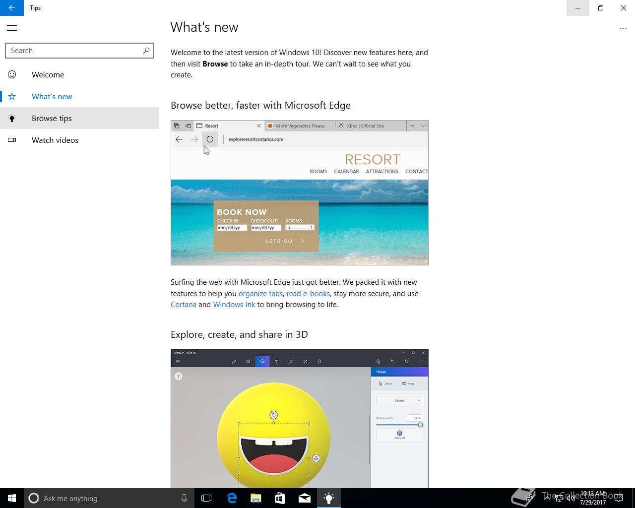Viewport: 635px width, 508px height.
Task: Click the Cortana microphone icon
Action: coord(184,498)
